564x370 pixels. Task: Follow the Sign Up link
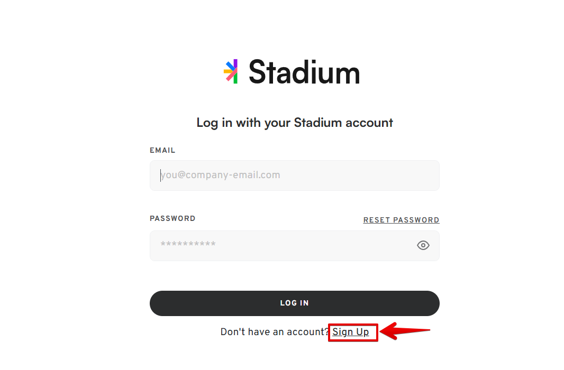point(350,332)
